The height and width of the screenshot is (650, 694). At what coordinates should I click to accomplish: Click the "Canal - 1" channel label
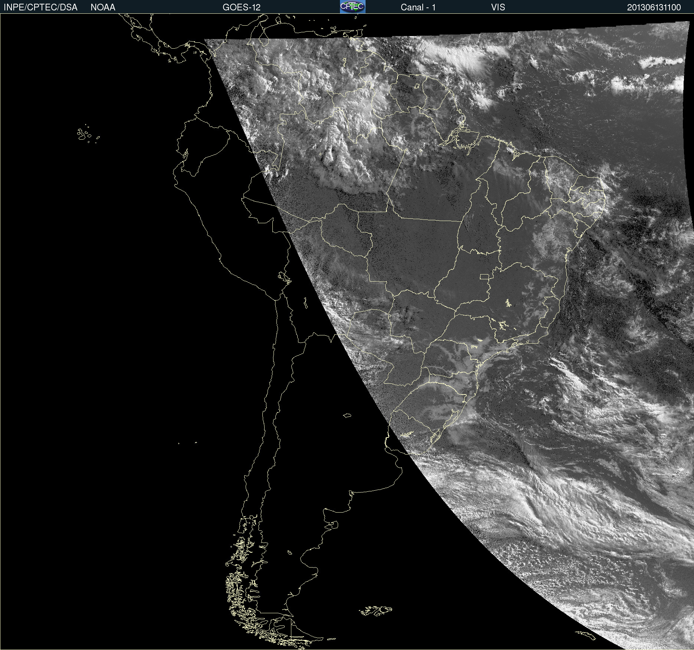418,7
